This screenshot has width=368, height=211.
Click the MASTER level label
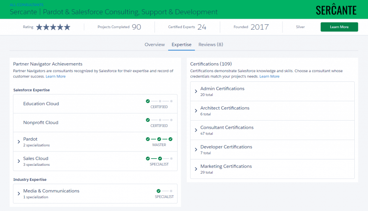159,145
